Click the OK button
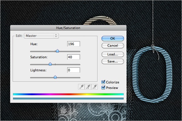 pos(113,38)
